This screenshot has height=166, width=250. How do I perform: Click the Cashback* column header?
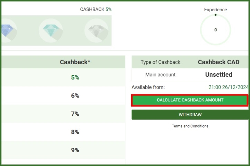(x=75, y=62)
